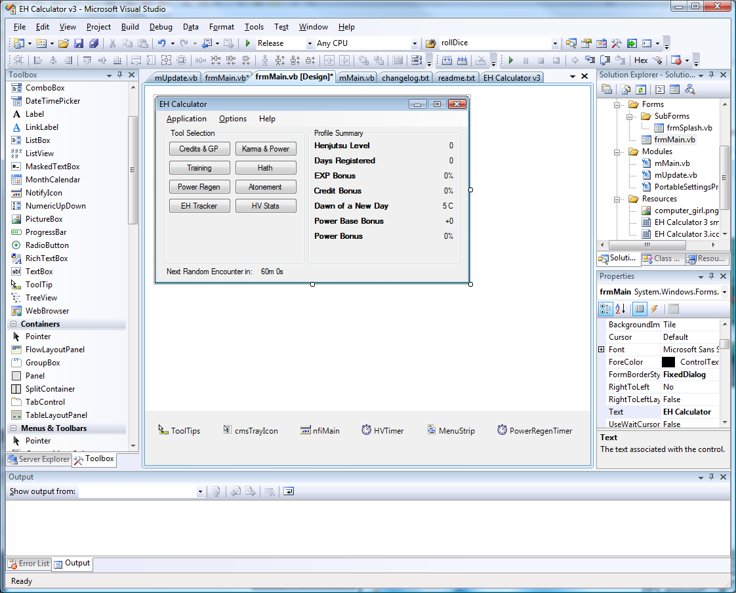The image size is (736, 593).
Task: Select the cmsTrayIcon context menu component
Action: [250, 430]
